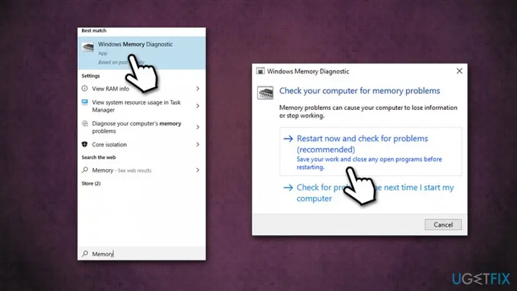Click the large memory chip icon in dialog
The width and height of the screenshot is (517, 291).
coord(265,93)
